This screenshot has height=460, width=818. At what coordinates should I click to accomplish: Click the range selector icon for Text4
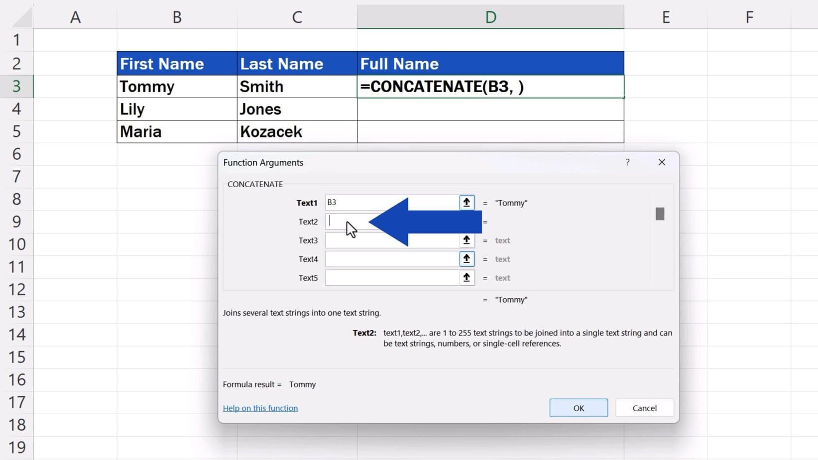point(466,259)
